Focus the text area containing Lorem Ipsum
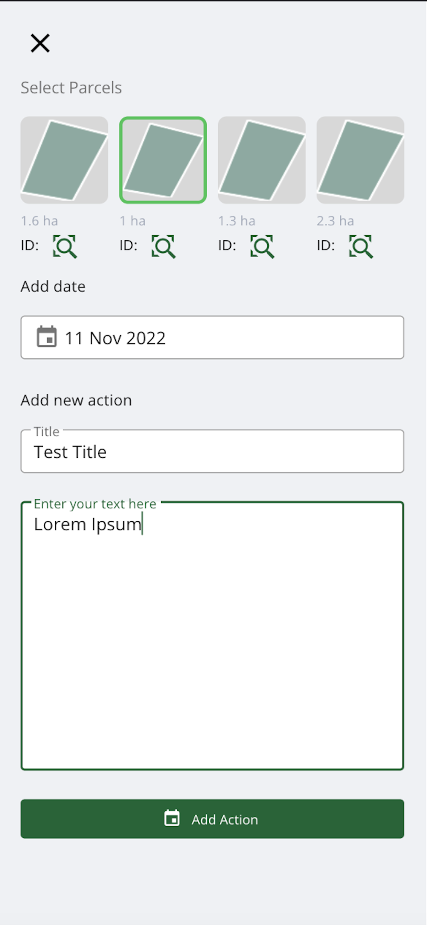 pyautogui.click(x=212, y=636)
